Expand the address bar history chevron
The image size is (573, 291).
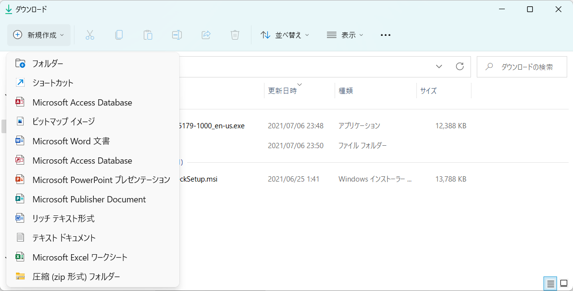pyautogui.click(x=439, y=67)
